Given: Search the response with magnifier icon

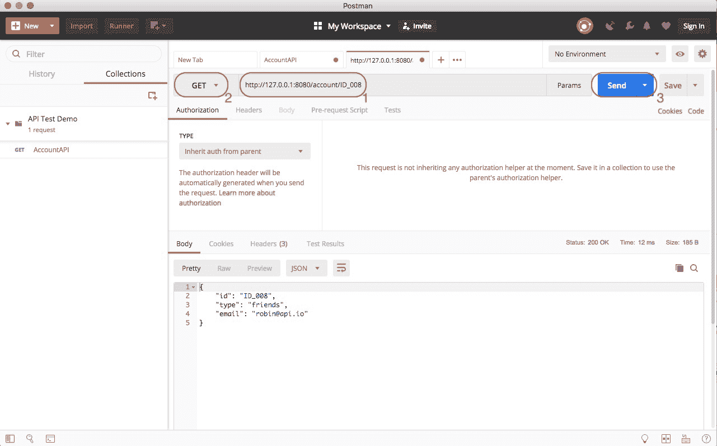Looking at the screenshot, I should (x=694, y=268).
